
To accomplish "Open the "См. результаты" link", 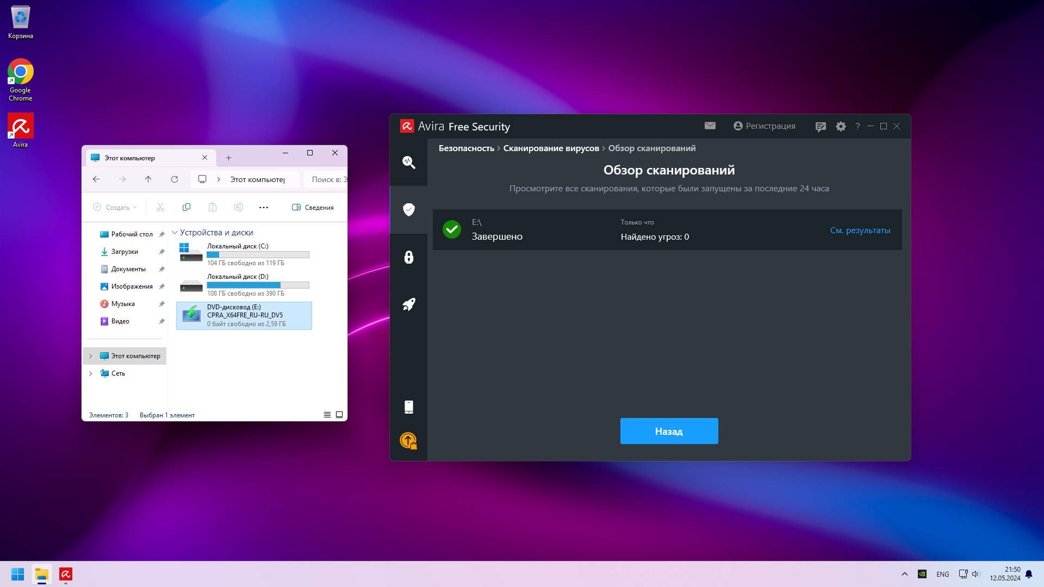I will (x=860, y=230).
